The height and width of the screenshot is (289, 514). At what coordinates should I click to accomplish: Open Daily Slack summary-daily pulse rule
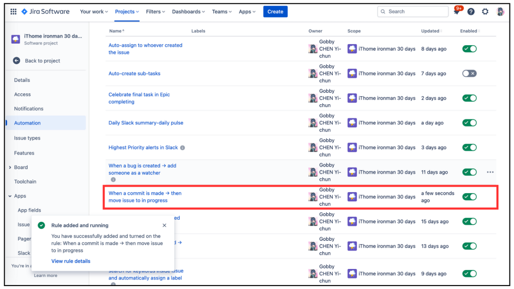pyautogui.click(x=146, y=123)
